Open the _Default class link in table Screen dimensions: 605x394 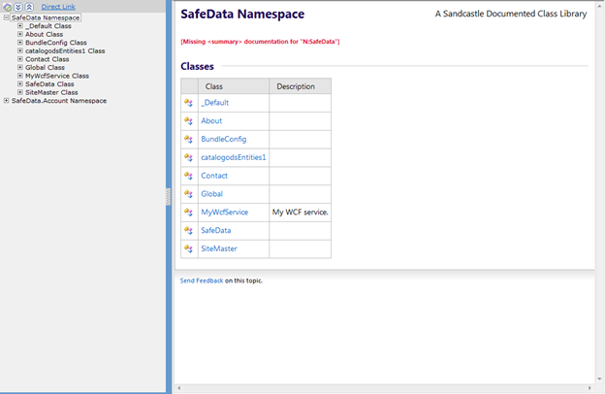(x=215, y=103)
